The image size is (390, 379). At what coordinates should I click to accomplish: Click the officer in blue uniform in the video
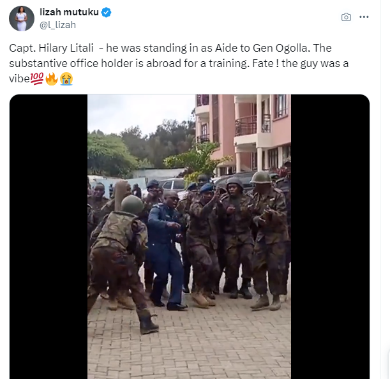point(165,249)
